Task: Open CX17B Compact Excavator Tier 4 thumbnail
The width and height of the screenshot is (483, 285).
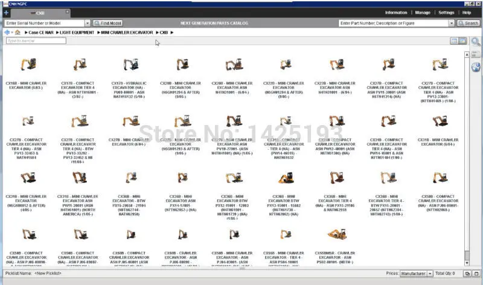Action: tap(80, 64)
